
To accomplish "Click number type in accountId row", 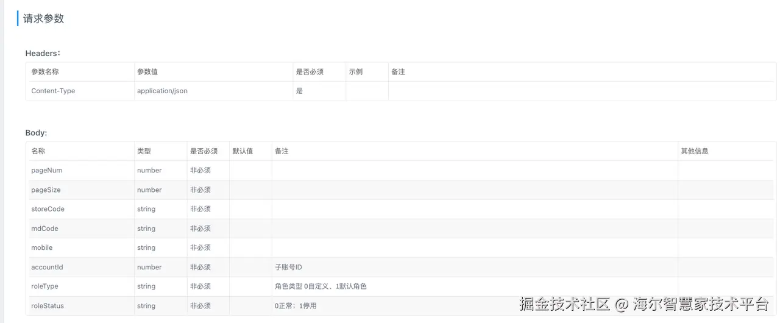I will pyautogui.click(x=149, y=267).
